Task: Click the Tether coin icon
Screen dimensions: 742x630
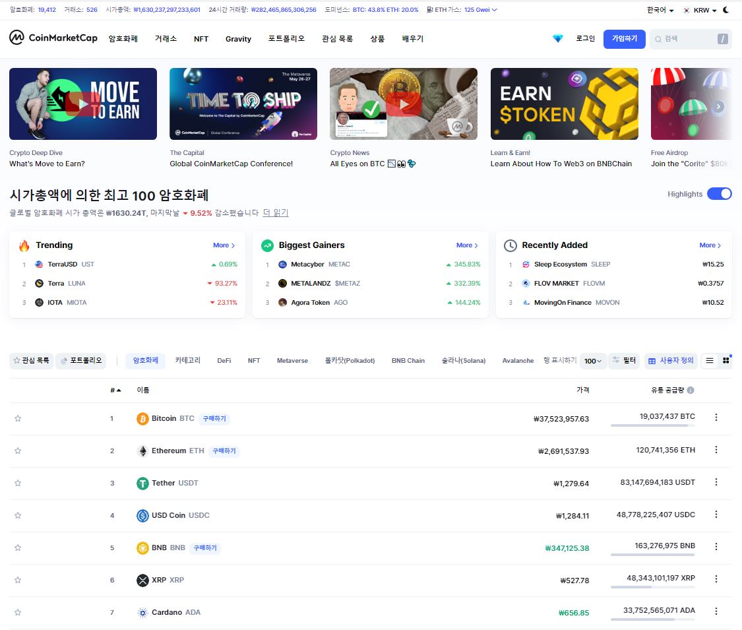Action: [x=142, y=484]
